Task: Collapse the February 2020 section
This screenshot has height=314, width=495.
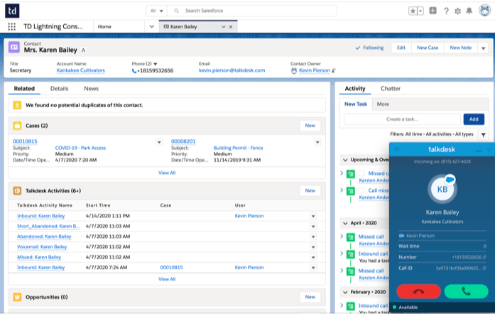Action: tap(345, 293)
